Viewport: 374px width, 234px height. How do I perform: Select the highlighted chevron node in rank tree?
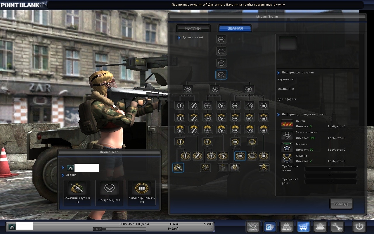point(221,74)
